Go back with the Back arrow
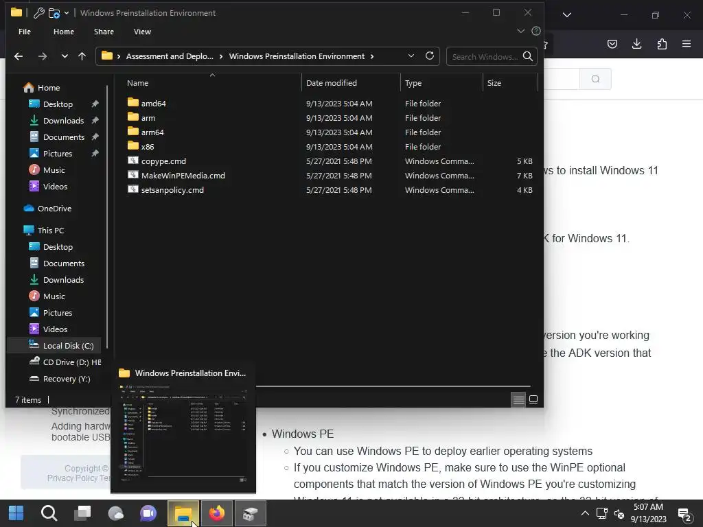Image resolution: width=703 pixels, height=527 pixels. click(19, 56)
